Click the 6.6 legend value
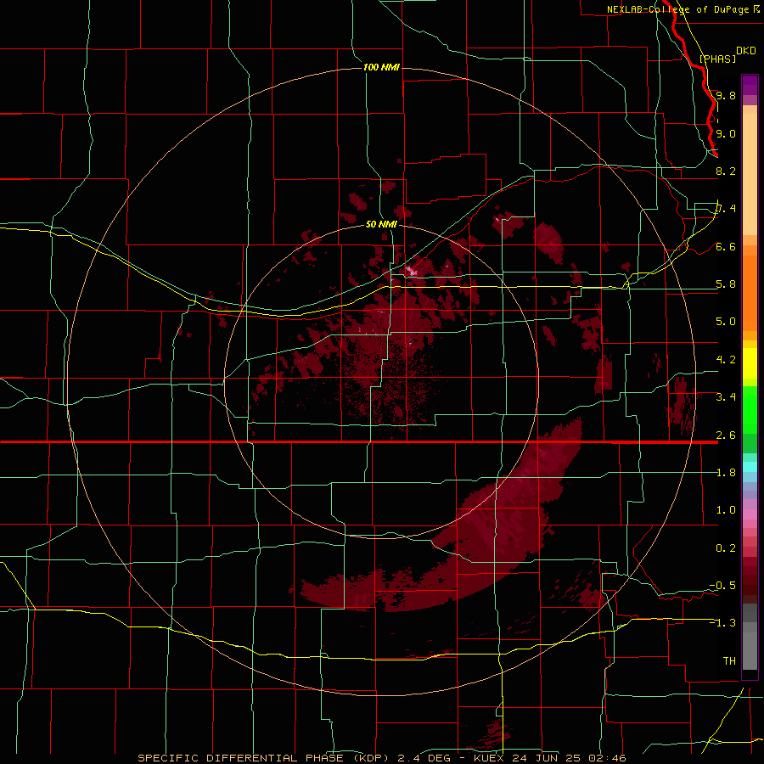 [x=726, y=246]
